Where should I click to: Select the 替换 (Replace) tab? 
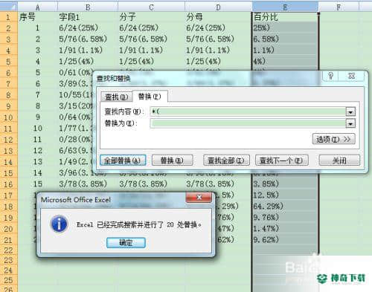tap(150, 96)
